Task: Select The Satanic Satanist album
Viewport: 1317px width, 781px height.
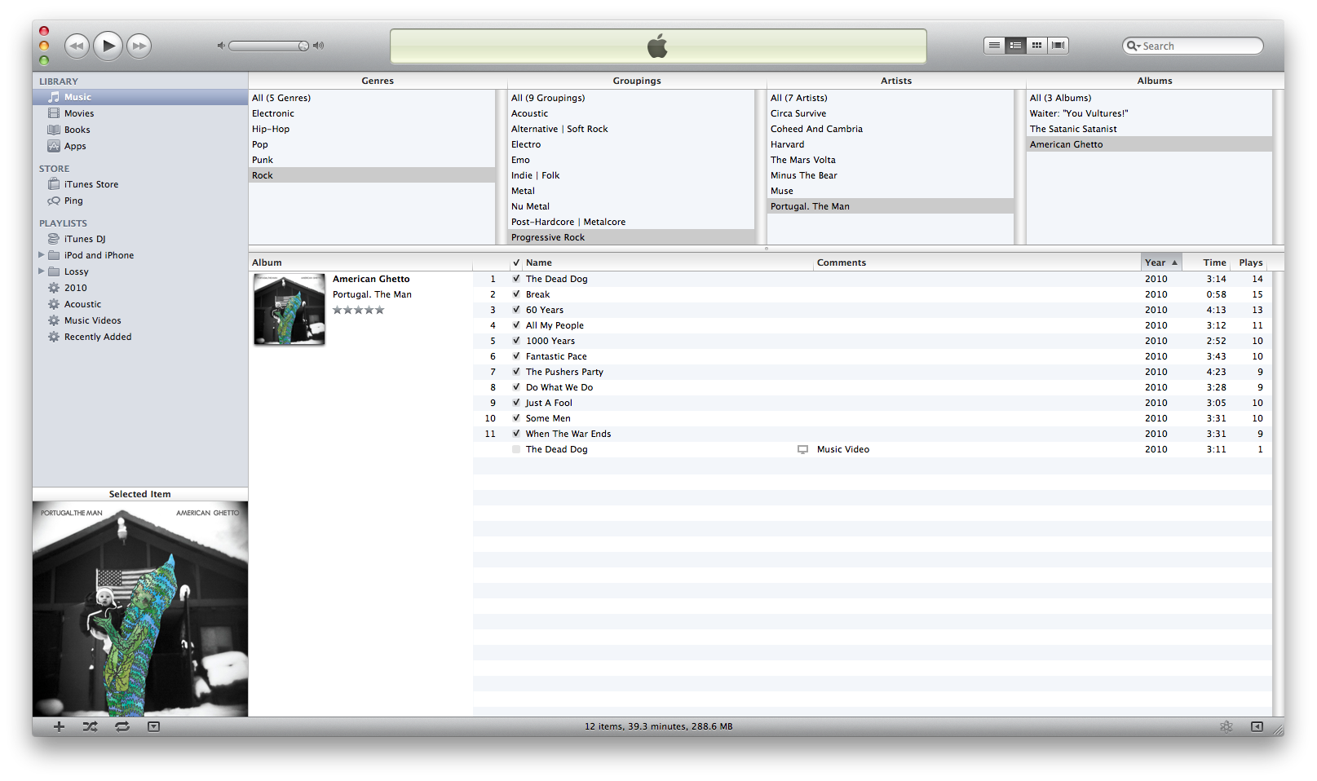Action: (x=1149, y=129)
